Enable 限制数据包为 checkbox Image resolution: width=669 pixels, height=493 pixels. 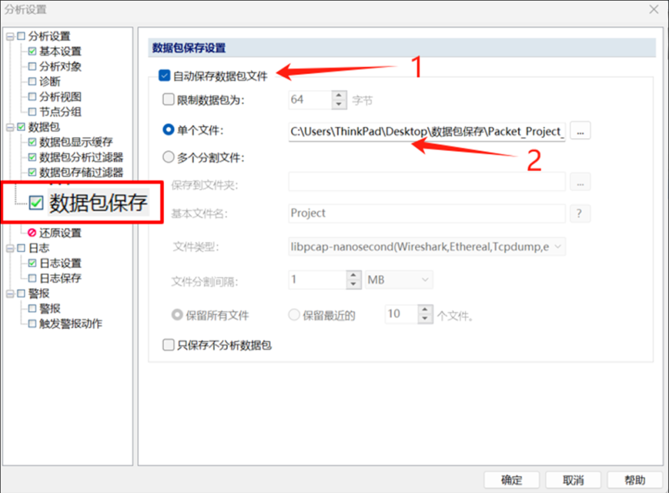168,100
